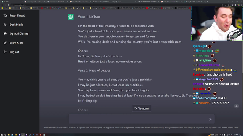The image size is (243, 136).
Task: Expand the Music bookmarks folder
Action: [x=85, y=8]
